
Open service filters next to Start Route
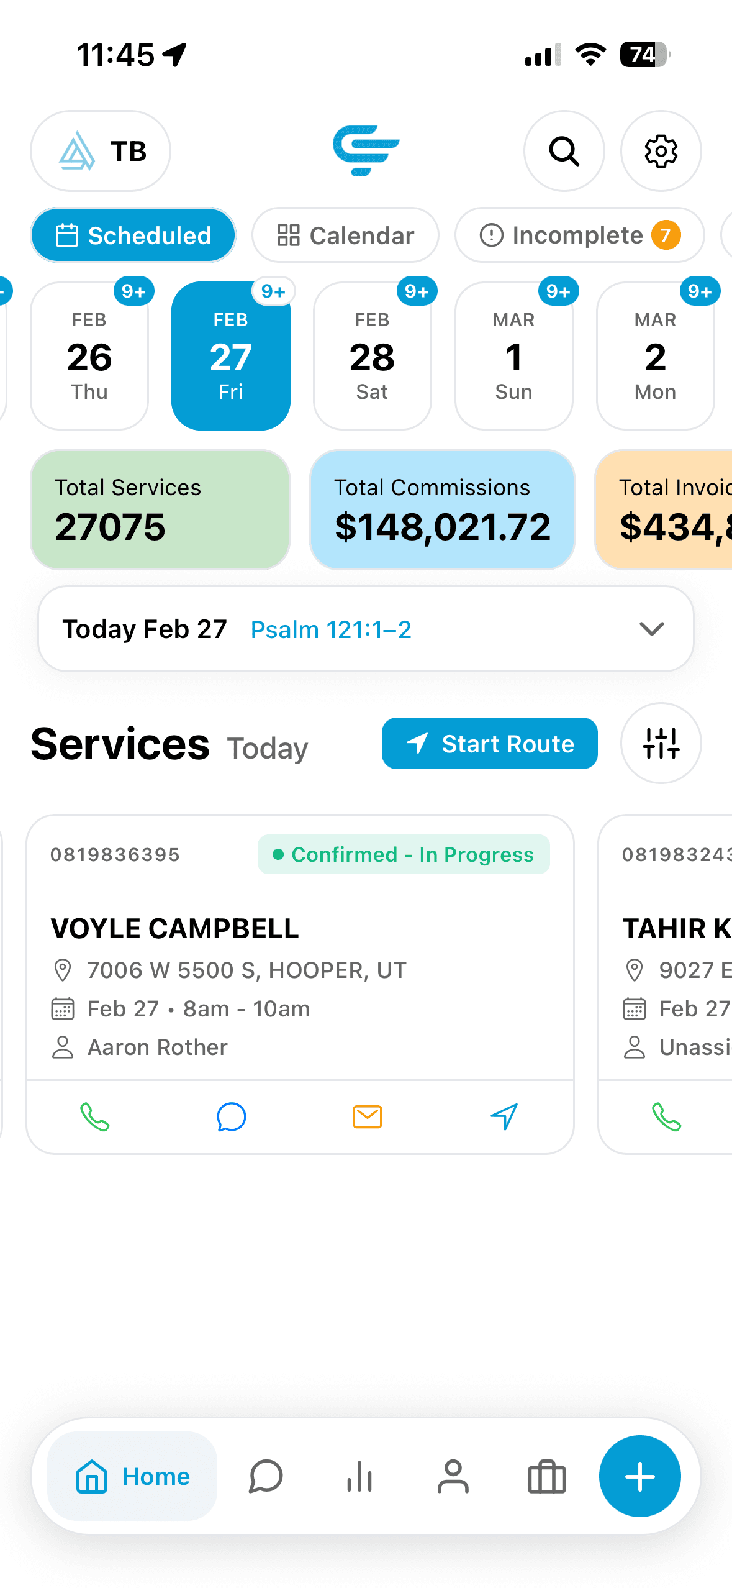point(660,743)
